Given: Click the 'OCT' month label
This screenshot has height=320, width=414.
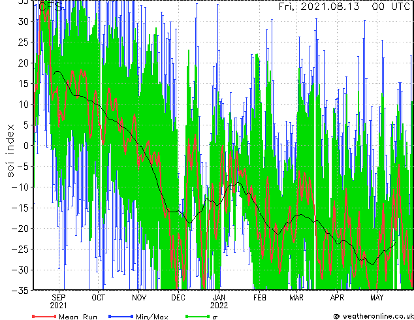Looking at the screenshot, I should (98, 298).
